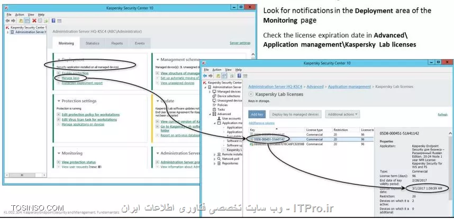Switch to the Reports tab
The image size is (454, 219).
[117, 43]
